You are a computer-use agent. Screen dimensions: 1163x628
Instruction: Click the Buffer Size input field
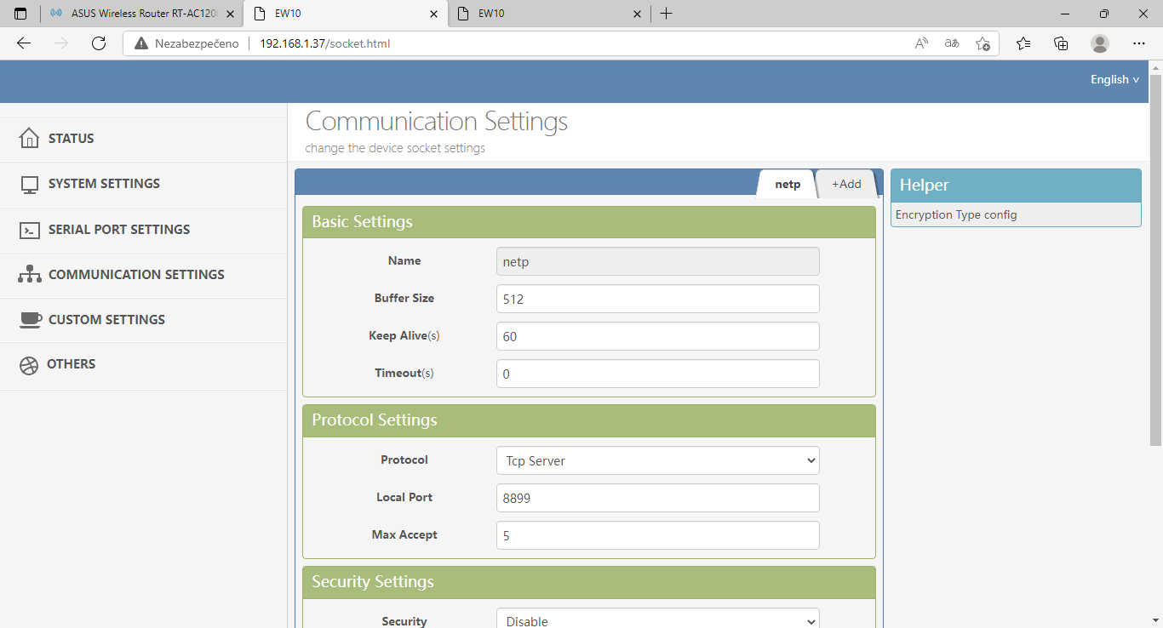[657, 300]
